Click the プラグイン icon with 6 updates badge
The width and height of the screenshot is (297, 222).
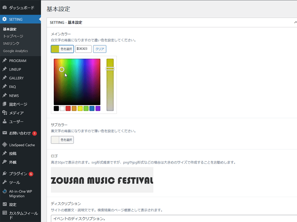[4, 173]
